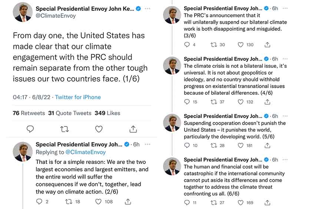Screen dimensions: 315x209
Task: Like the (2/6) largest emitters tweet
Action: click(99, 202)
